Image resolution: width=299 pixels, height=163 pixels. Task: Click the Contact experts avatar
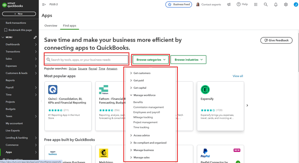point(198,5)
